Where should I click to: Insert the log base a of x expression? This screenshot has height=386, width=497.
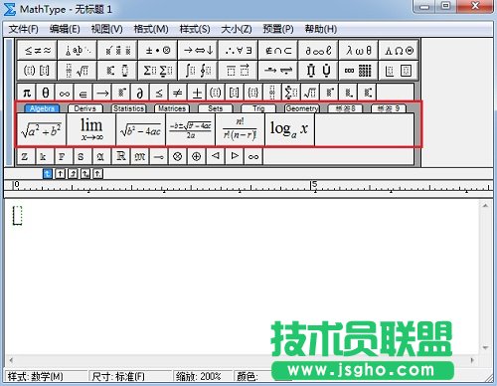point(289,129)
